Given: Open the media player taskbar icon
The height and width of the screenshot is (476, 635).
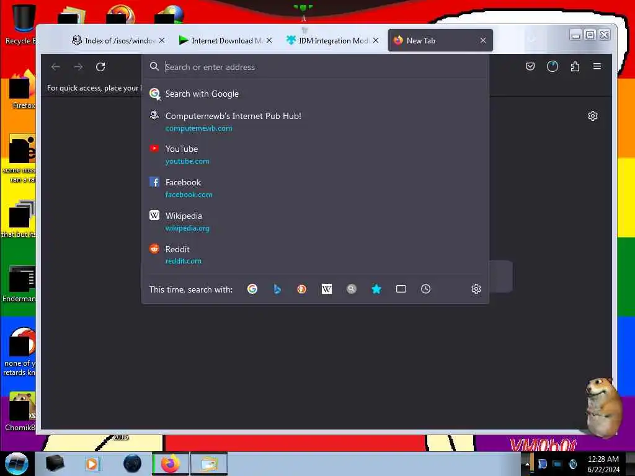Looking at the screenshot, I should tap(92, 464).
